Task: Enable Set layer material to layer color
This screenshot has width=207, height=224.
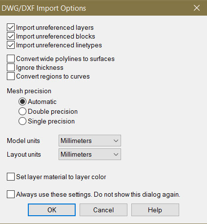Action: coord(11,177)
